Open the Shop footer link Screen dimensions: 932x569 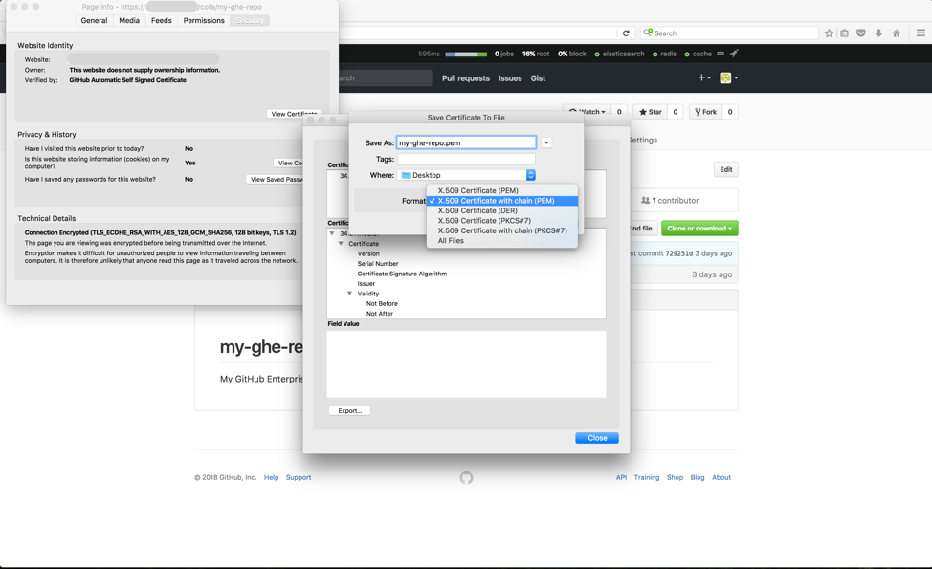point(676,477)
